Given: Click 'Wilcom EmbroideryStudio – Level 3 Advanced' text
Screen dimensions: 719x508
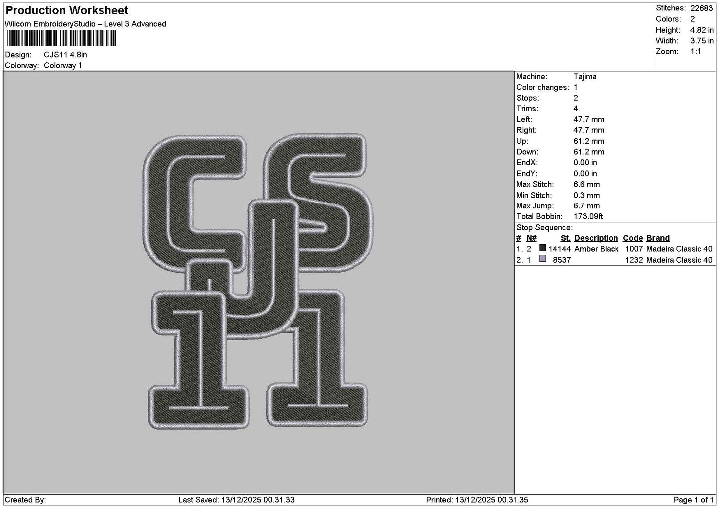Looking at the screenshot, I should tap(86, 24).
